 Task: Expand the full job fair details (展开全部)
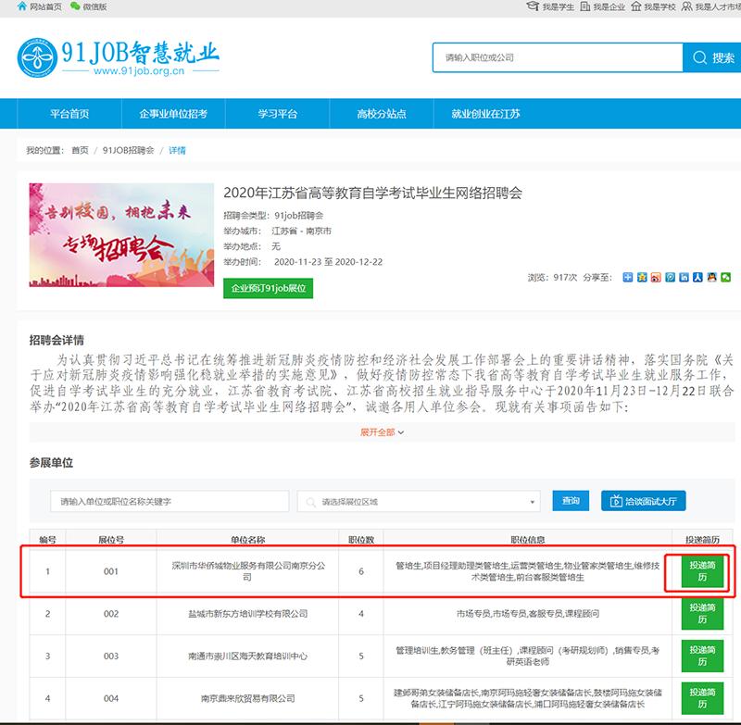coord(382,432)
